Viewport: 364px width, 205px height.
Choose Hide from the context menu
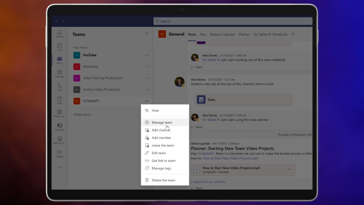coord(165,111)
